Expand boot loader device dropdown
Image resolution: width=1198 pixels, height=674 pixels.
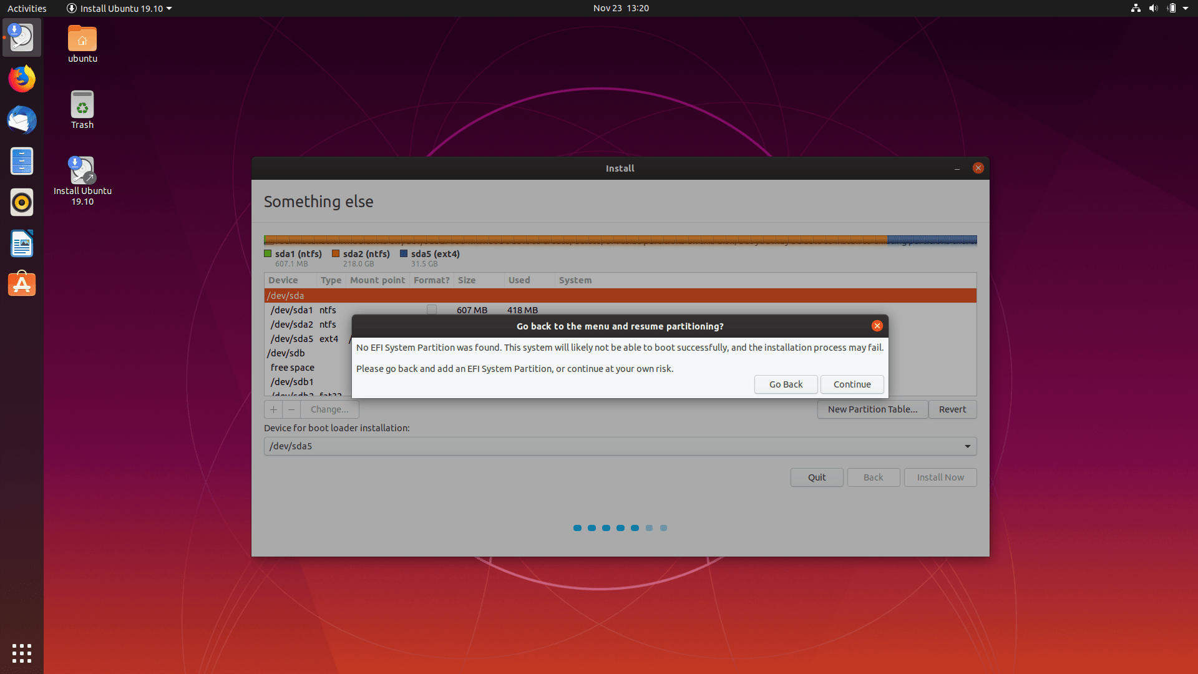tap(967, 446)
